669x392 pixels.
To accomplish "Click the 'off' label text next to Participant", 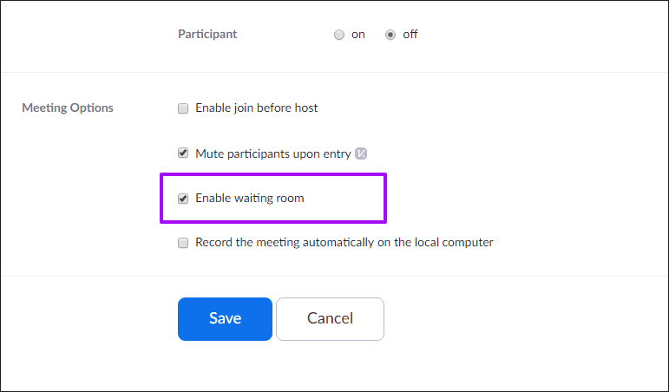I will (x=410, y=35).
